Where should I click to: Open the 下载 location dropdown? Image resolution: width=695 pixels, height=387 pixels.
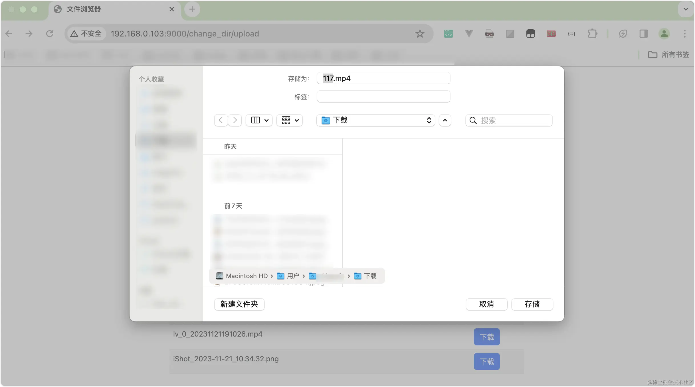click(x=375, y=120)
